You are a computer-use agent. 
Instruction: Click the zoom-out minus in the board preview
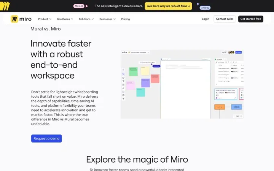click(234, 116)
